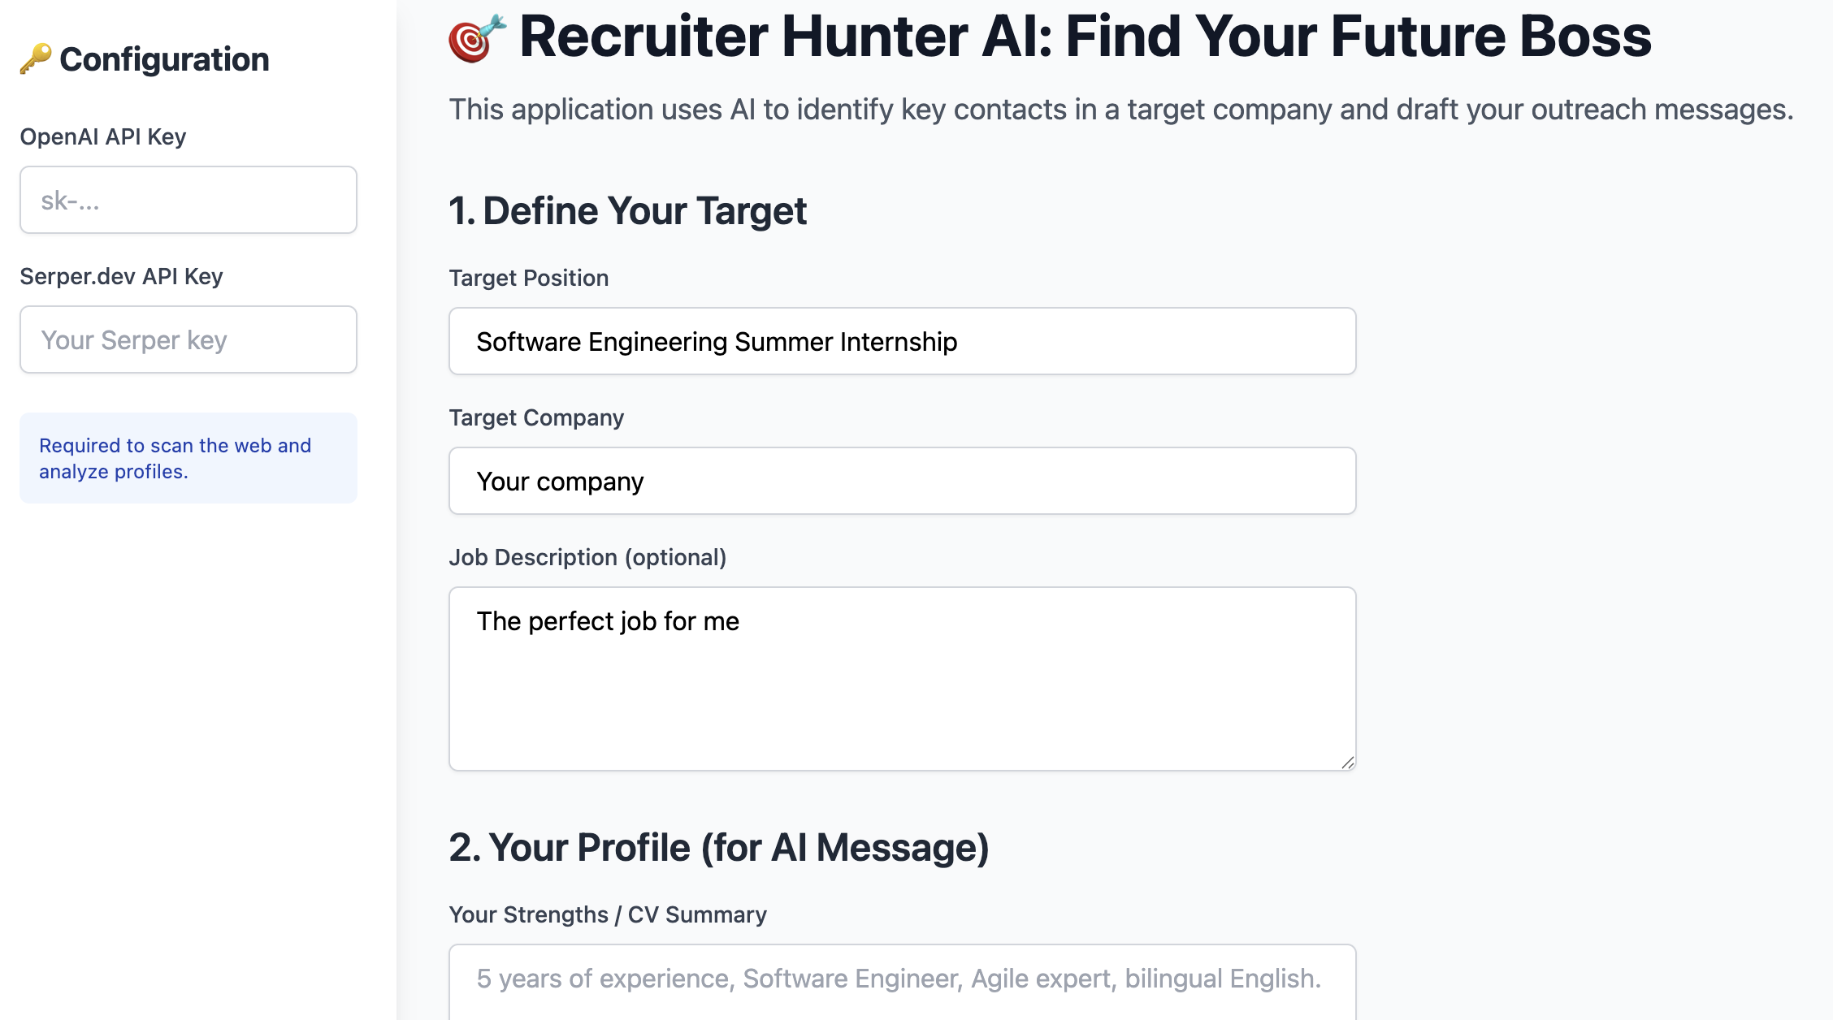Click the 'Job Description (optional)' label
Viewport: 1833px width, 1020px height.
[587, 557]
